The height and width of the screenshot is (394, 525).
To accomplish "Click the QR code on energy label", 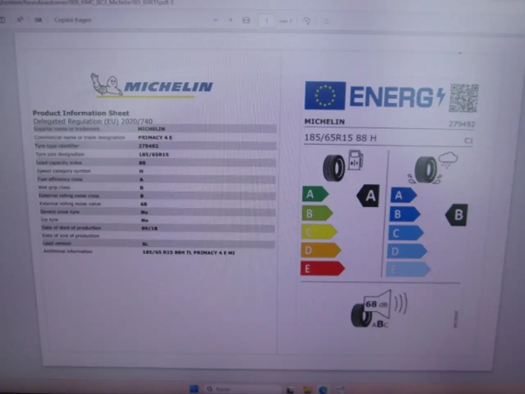I will click(463, 98).
